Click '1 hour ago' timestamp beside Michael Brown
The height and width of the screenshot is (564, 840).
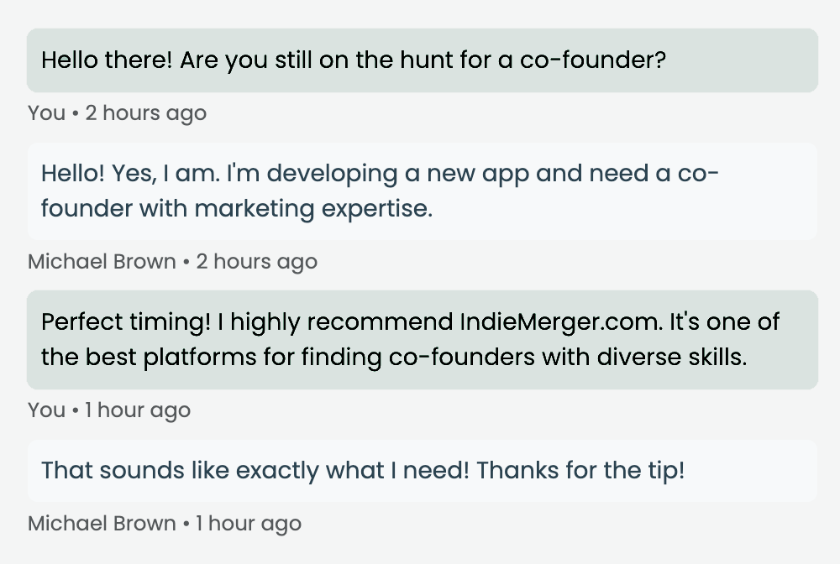[249, 524]
